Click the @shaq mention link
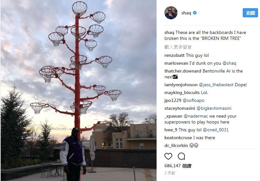This screenshot has height=181, width=260. click(x=229, y=63)
